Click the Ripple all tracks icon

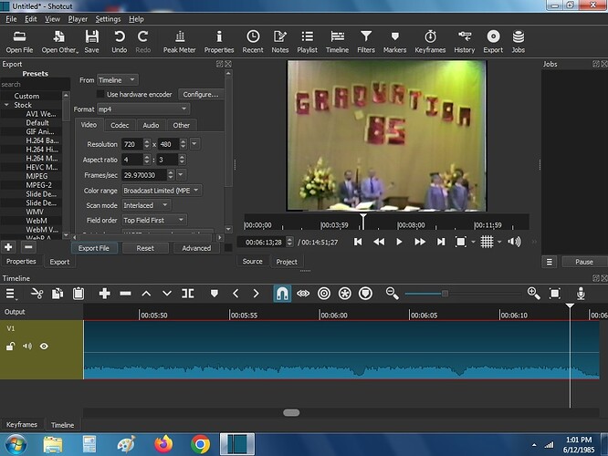(x=344, y=294)
